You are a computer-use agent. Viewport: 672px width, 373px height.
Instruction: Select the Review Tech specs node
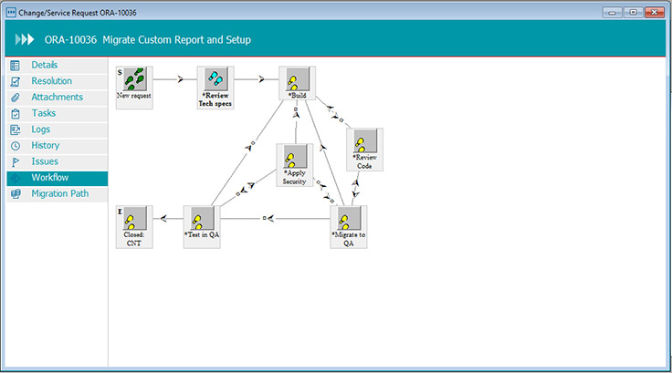click(215, 88)
